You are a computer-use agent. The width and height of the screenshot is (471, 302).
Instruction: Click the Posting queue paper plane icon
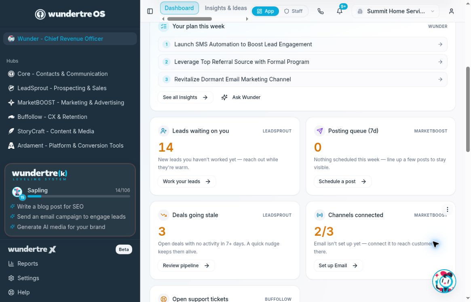(x=319, y=131)
